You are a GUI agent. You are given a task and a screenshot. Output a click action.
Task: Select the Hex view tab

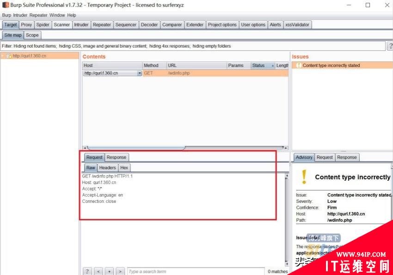(x=124, y=168)
